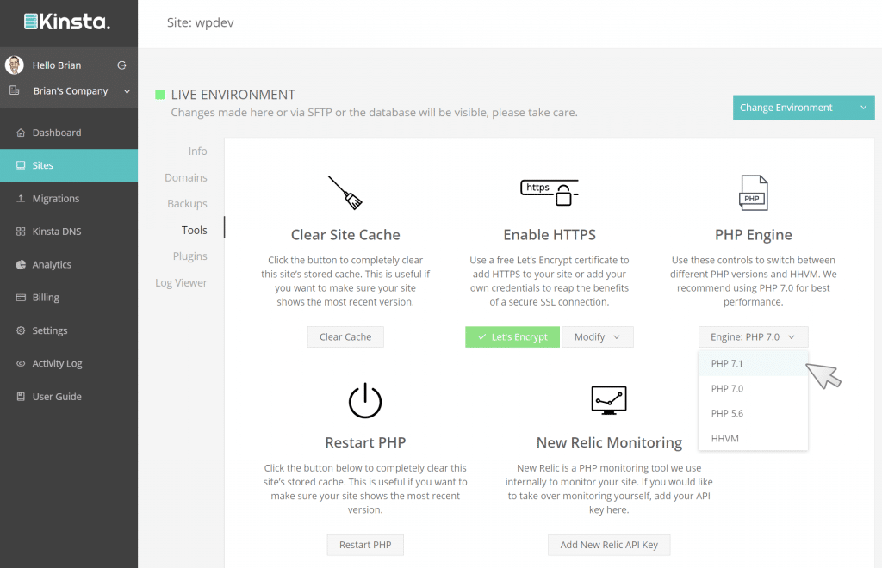Click the power icon above Restart PHP
The width and height of the screenshot is (882, 568).
(x=365, y=401)
